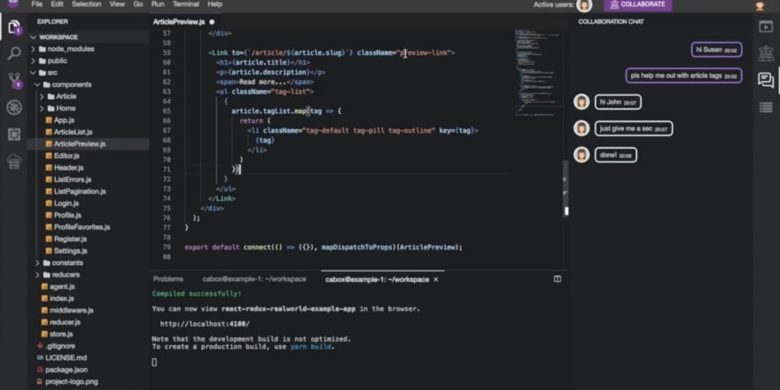Open App.js in the explorer
The width and height of the screenshot is (780, 390).
pyautogui.click(x=64, y=120)
